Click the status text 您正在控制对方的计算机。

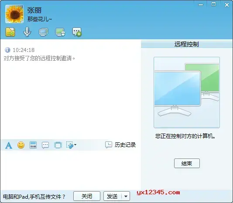(185, 136)
